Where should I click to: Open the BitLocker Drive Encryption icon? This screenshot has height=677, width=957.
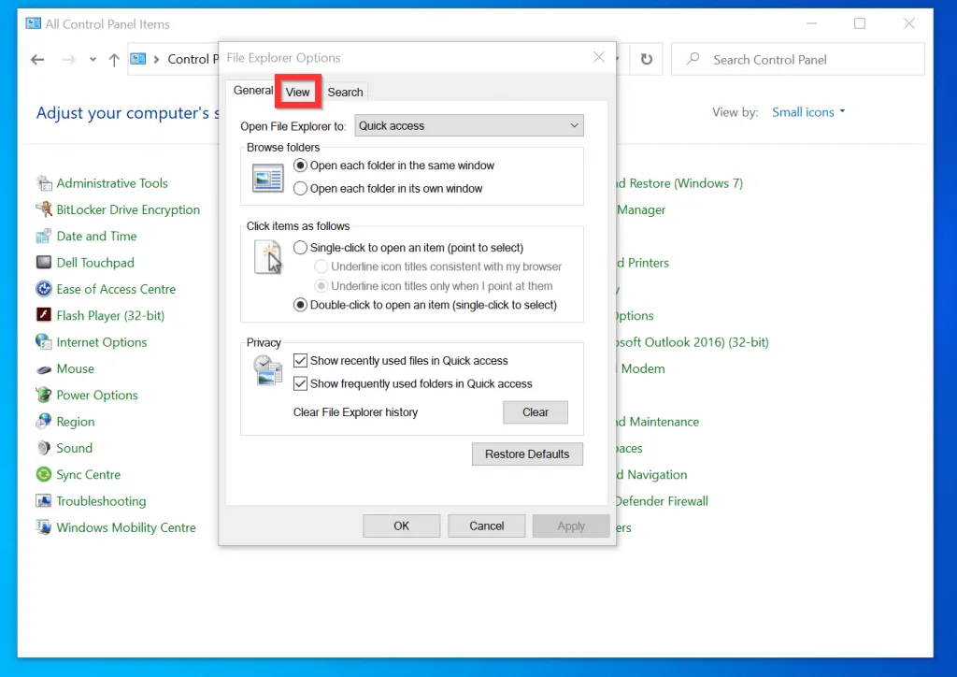(x=43, y=209)
